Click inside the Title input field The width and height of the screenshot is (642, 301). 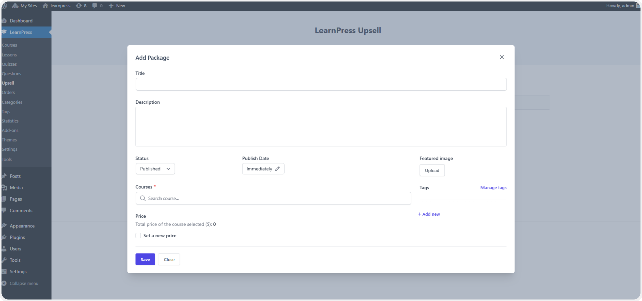[x=320, y=84]
